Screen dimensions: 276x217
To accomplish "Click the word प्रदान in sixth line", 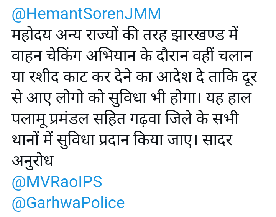I will [114, 140].
